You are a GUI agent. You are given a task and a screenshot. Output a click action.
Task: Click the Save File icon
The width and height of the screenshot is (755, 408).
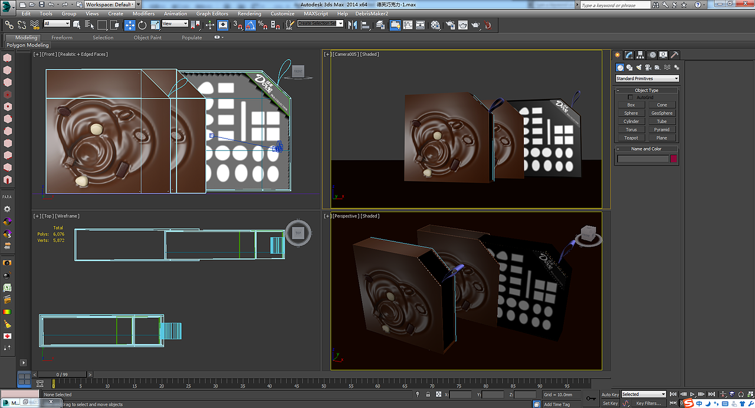[41, 4]
